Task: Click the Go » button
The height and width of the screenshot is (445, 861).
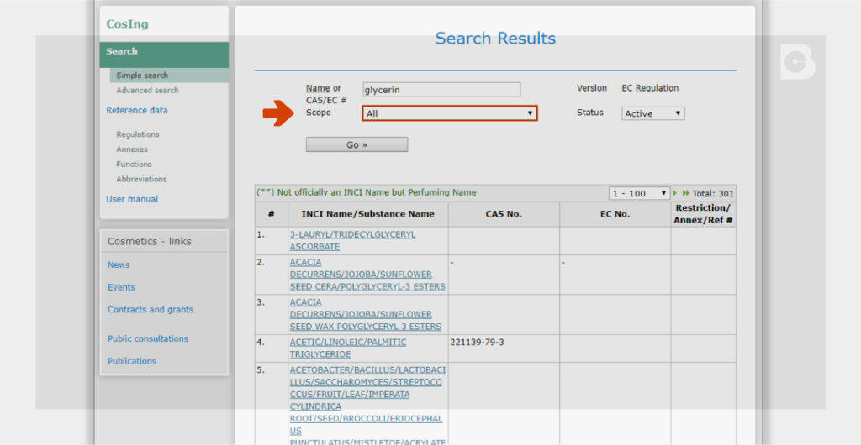Action: point(357,144)
